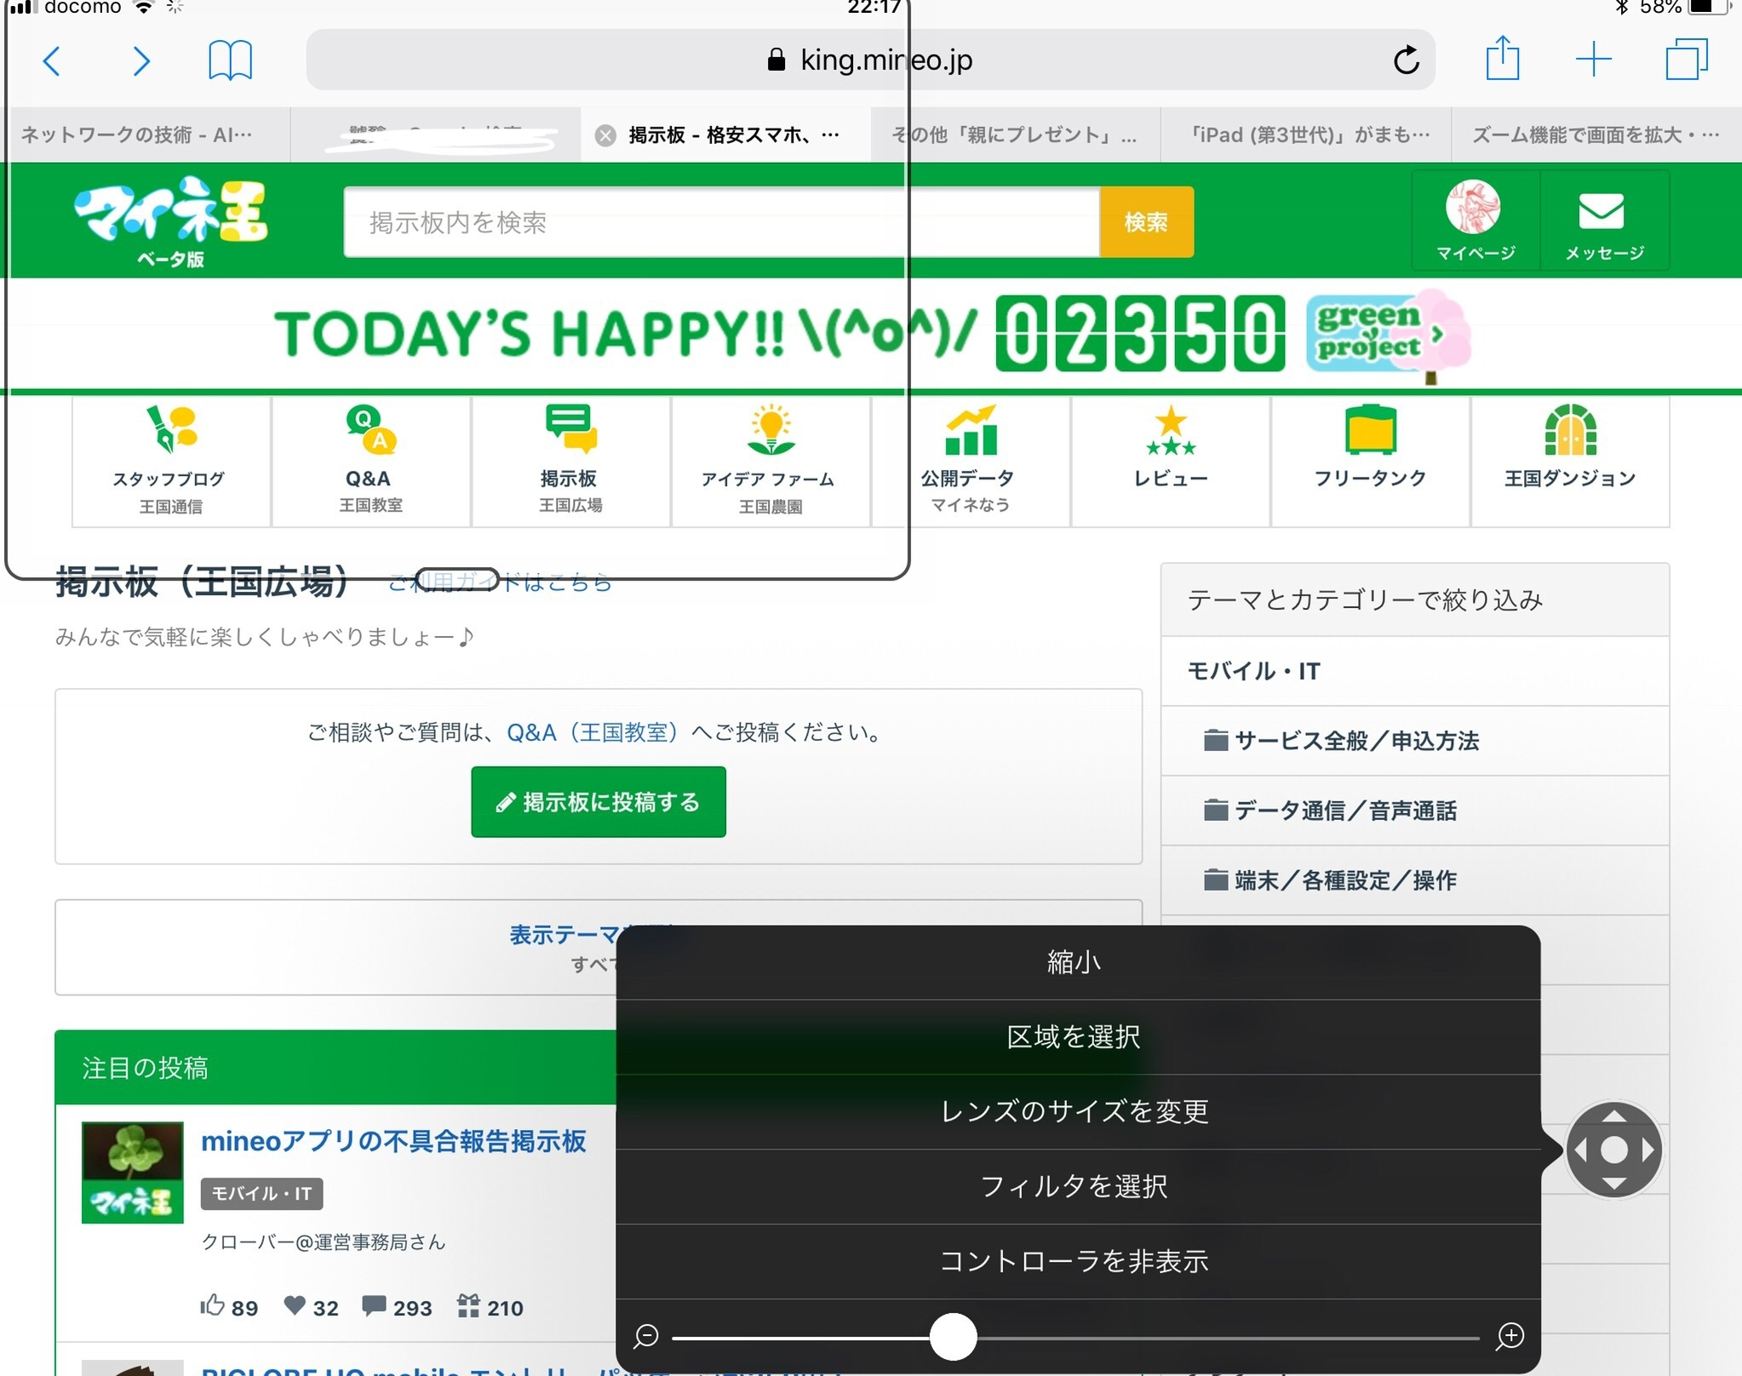This screenshot has width=1742, height=1376.
Task: Open the tab overview icon
Action: pyautogui.click(x=1686, y=60)
